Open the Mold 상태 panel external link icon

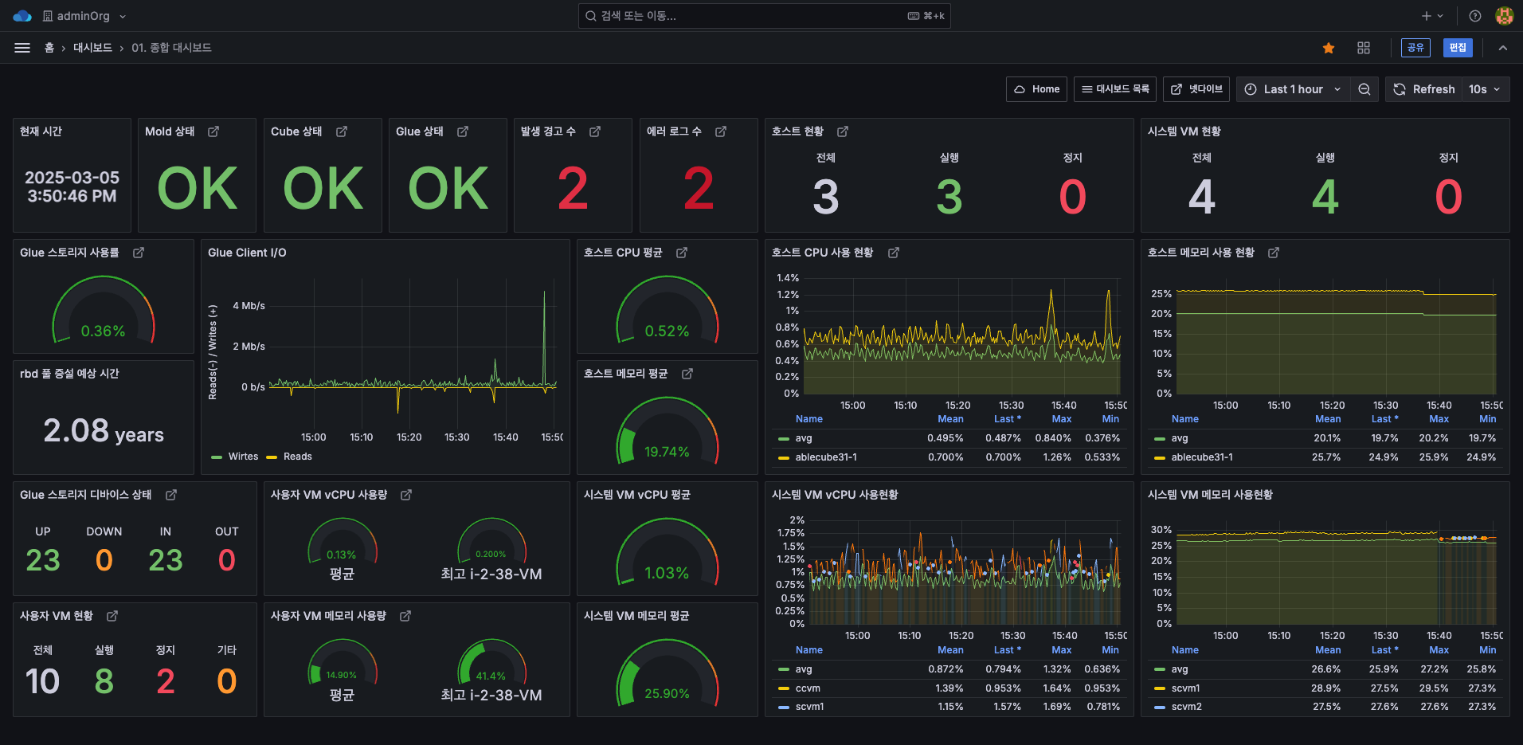pos(213,131)
